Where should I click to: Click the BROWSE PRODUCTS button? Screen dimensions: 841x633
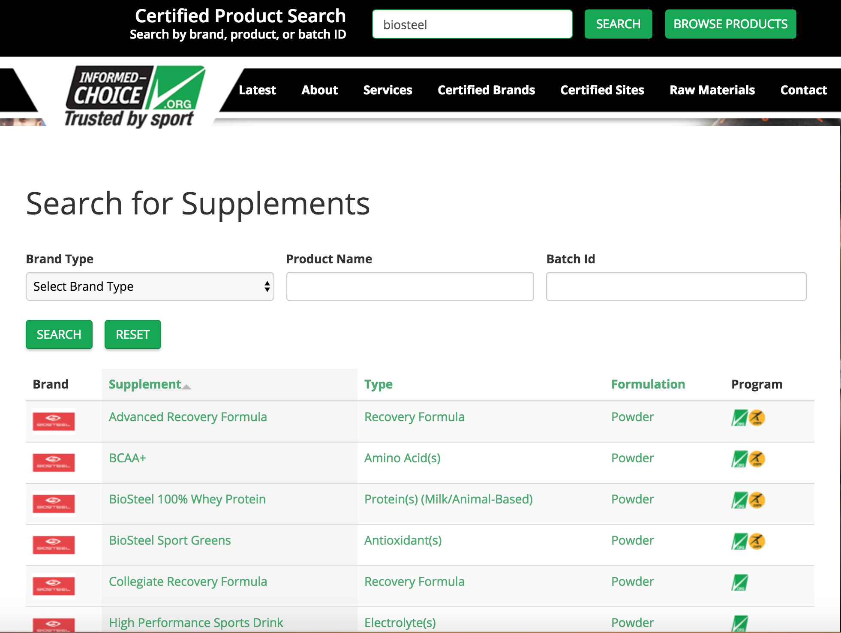[730, 24]
